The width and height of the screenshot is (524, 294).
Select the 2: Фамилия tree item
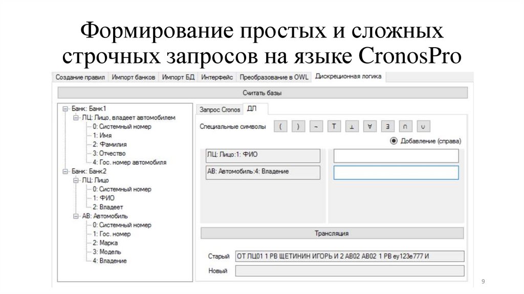point(110,144)
